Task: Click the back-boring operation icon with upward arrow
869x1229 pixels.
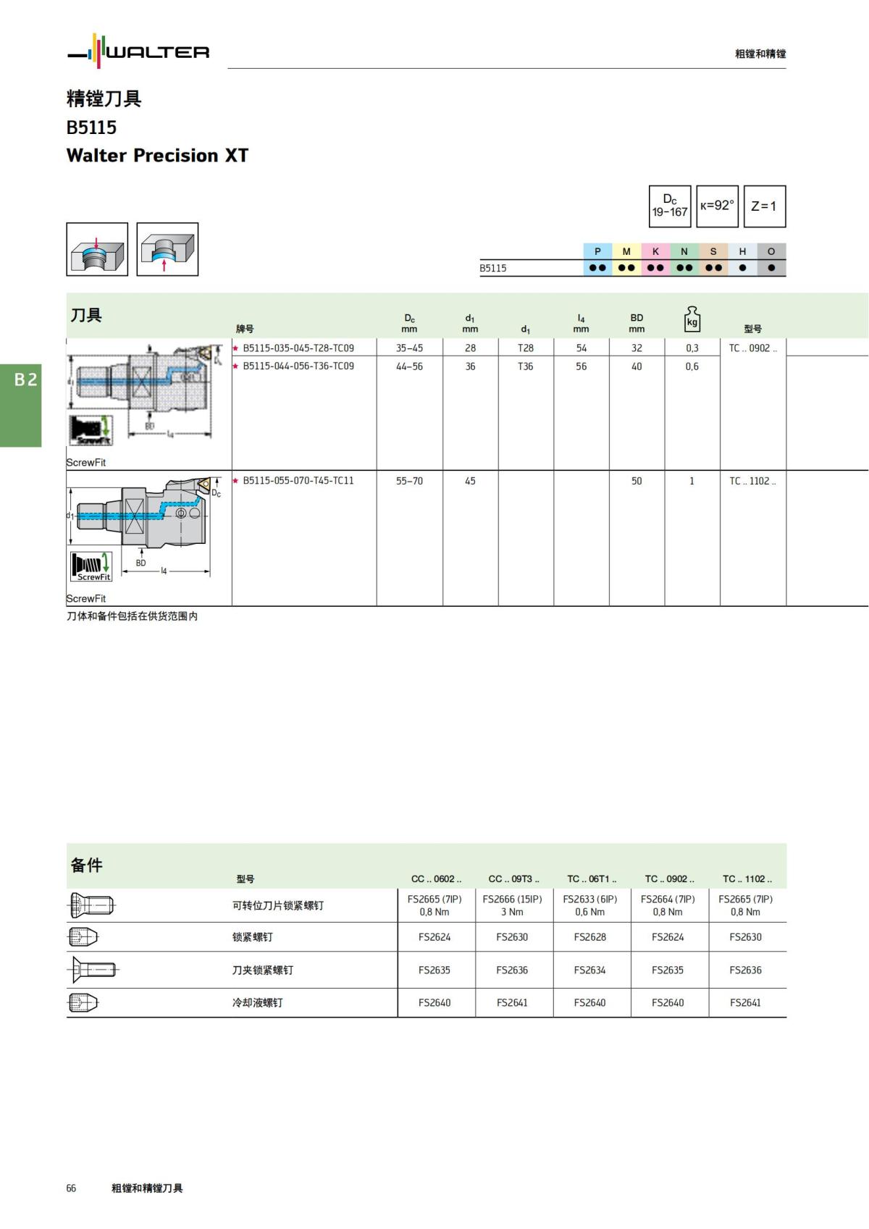Action: point(167,249)
